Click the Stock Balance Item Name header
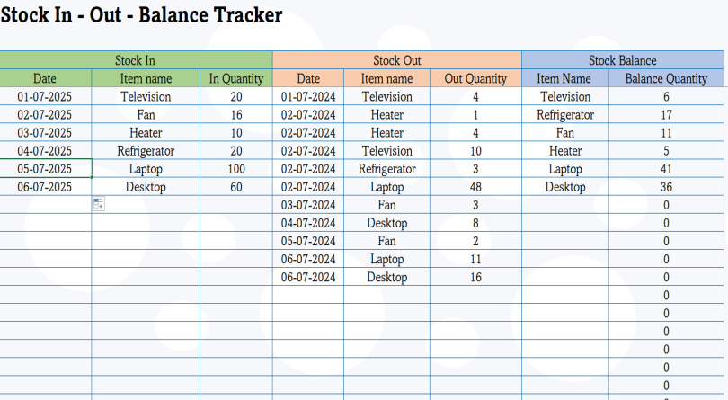The width and height of the screenshot is (728, 400). tap(565, 78)
